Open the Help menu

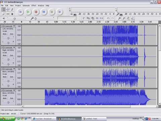click(47, 5)
